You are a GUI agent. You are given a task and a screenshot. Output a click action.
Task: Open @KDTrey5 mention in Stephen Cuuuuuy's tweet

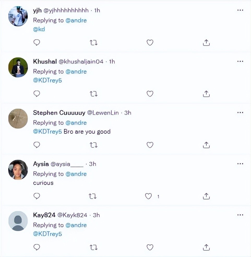click(47, 132)
